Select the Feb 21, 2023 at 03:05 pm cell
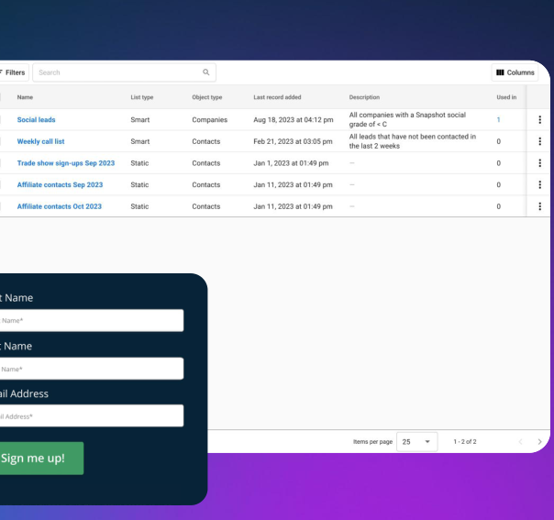Image resolution: width=554 pixels, height=520 pixels. (x=293, y=141)
